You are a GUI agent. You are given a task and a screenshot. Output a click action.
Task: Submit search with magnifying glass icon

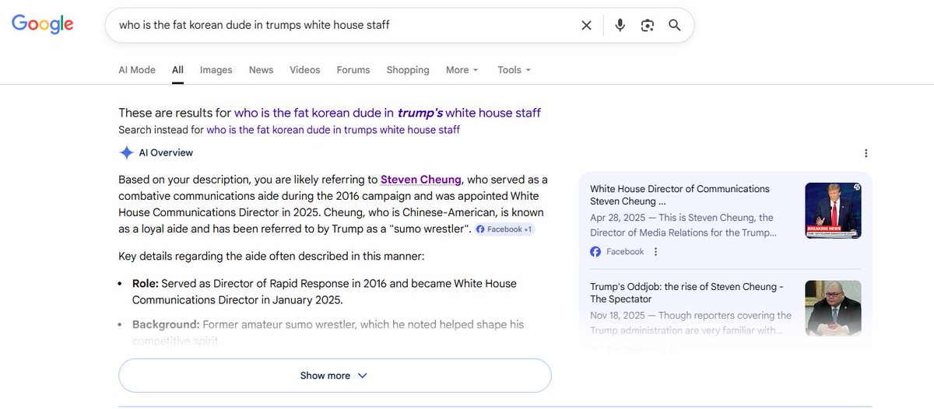(675, 25)
